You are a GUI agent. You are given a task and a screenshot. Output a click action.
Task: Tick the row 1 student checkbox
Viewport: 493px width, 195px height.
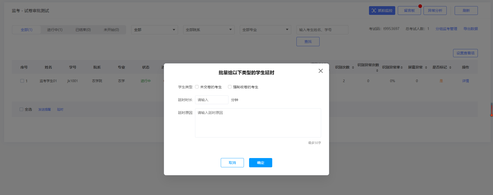pos(22,81)
